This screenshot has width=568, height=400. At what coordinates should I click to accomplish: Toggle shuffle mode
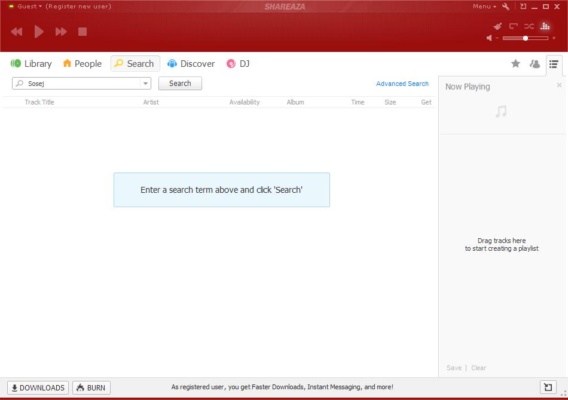click(529, 26)
